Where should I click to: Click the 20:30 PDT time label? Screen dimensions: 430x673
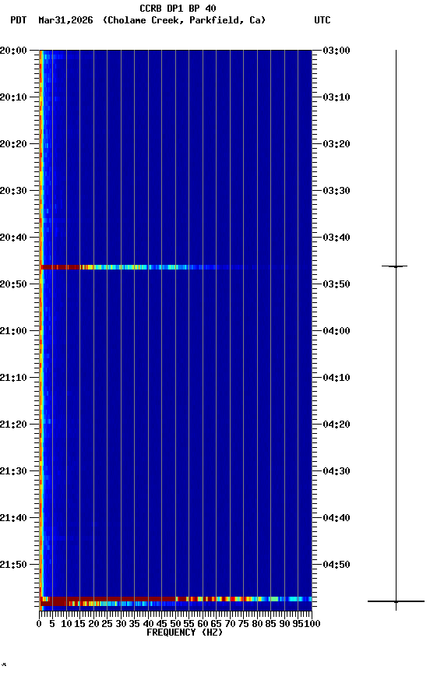tap(13, 191)
